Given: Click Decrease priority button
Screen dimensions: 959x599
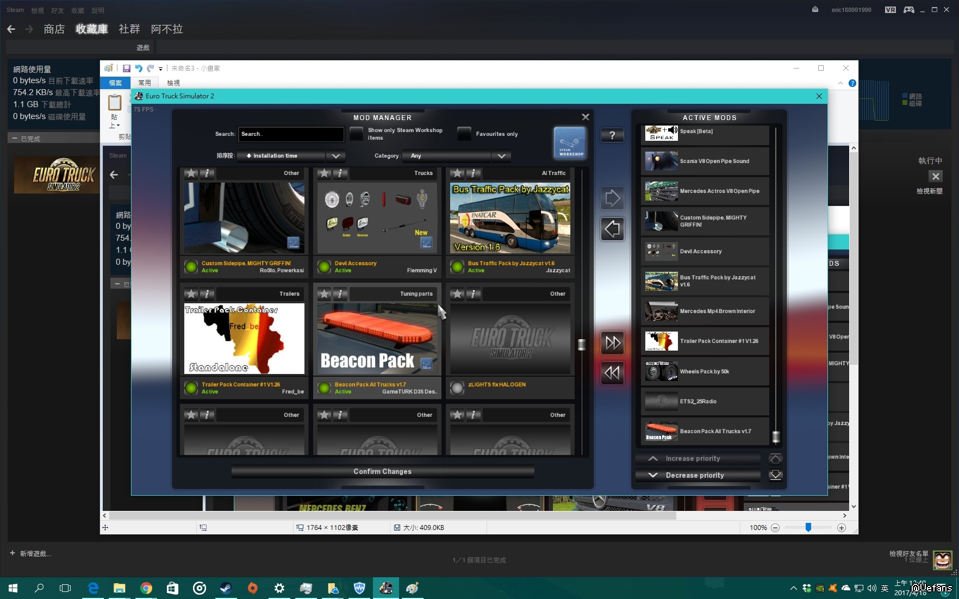Looking at the screenshot, I should [698, 475].
